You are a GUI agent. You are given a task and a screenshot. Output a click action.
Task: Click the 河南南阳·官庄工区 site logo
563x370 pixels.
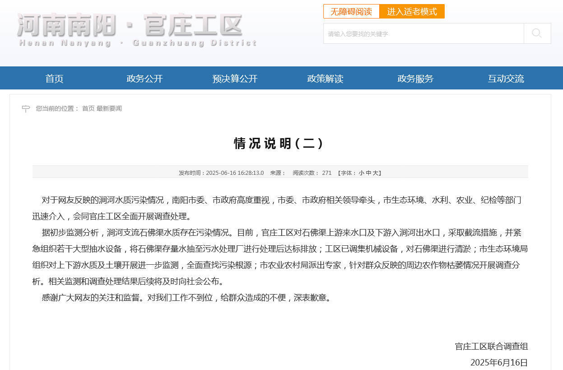pyautogui.click(x=137, y=29)
